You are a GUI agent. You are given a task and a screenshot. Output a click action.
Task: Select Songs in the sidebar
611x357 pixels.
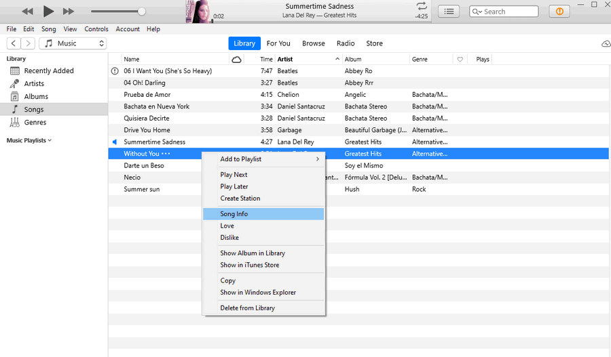54,109
